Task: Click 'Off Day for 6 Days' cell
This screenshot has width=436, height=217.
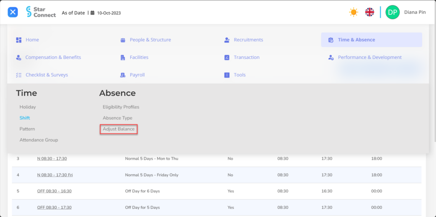Action: [x=142, y=191]
